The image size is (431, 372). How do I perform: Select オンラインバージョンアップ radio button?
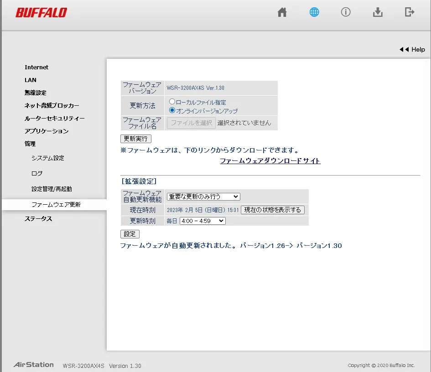click(x=172, y=110)
